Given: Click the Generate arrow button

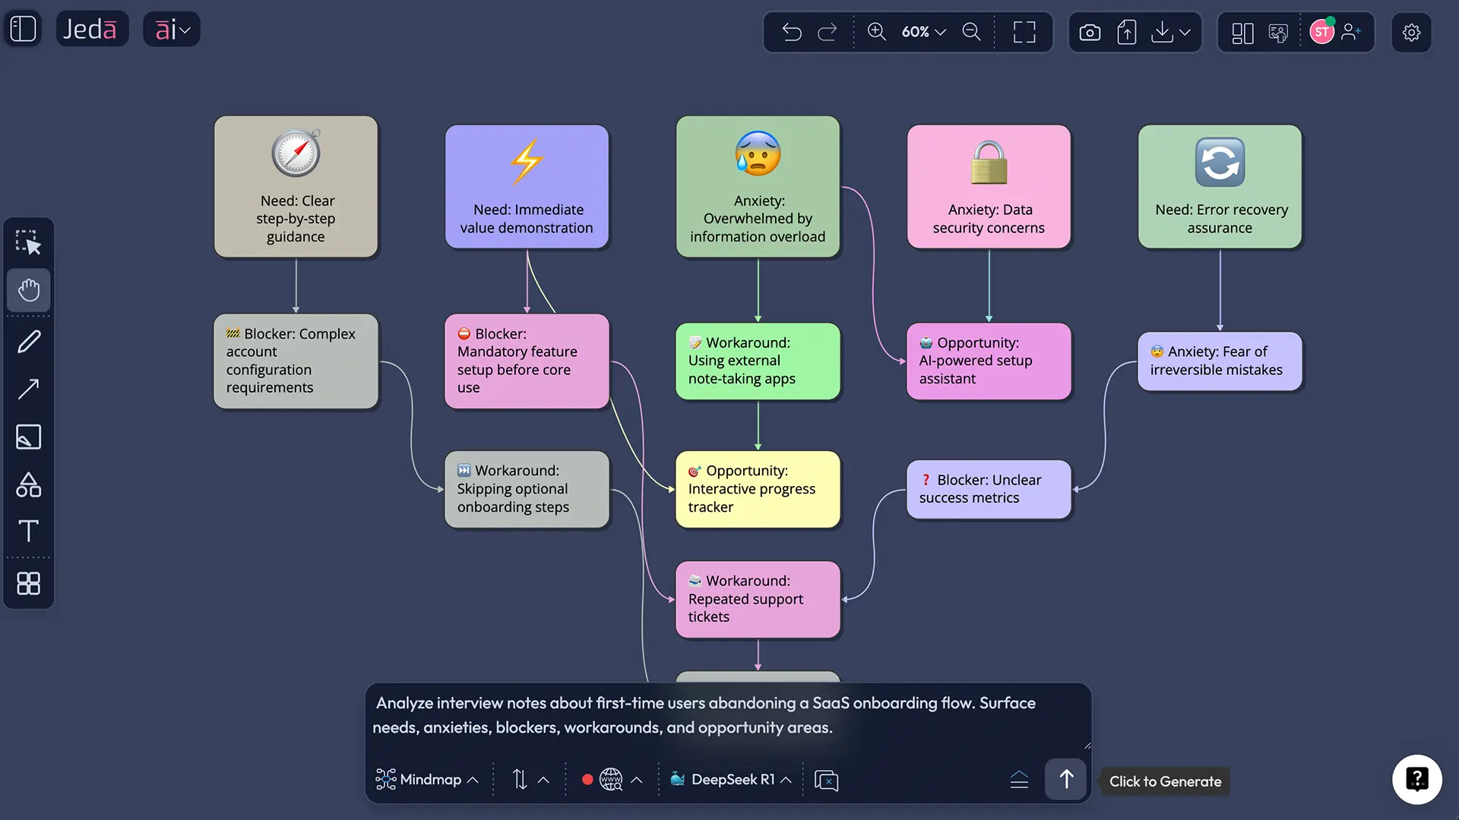Looking at the screenshot, I should click(x=1065, y=779).
